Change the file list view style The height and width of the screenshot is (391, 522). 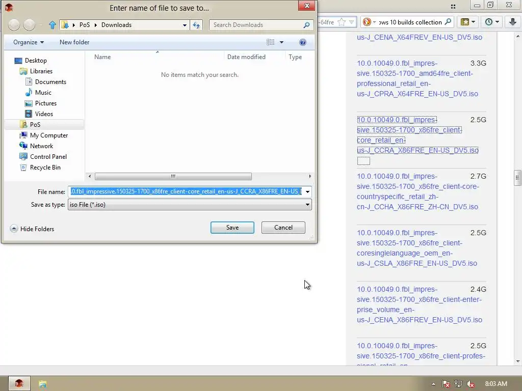click(x=270, y=42)
